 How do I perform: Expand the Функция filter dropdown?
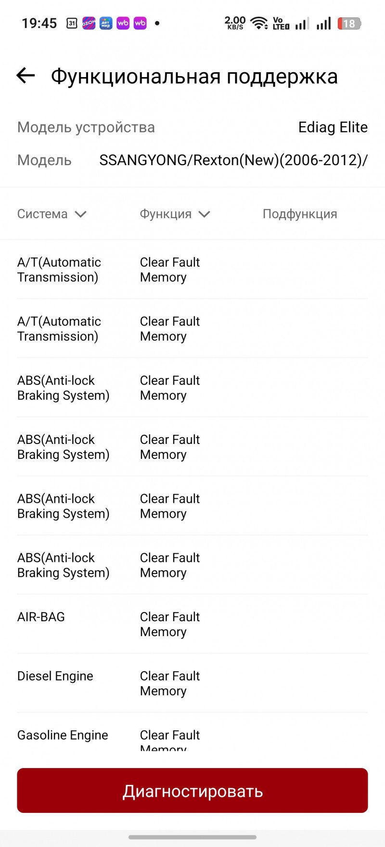(x=175, y=214)
